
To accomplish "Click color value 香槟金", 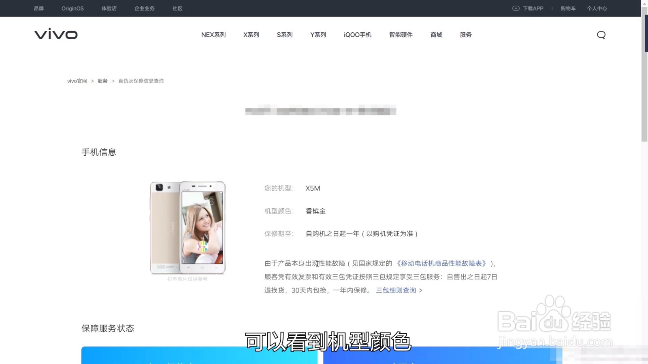I will (315, 211).
